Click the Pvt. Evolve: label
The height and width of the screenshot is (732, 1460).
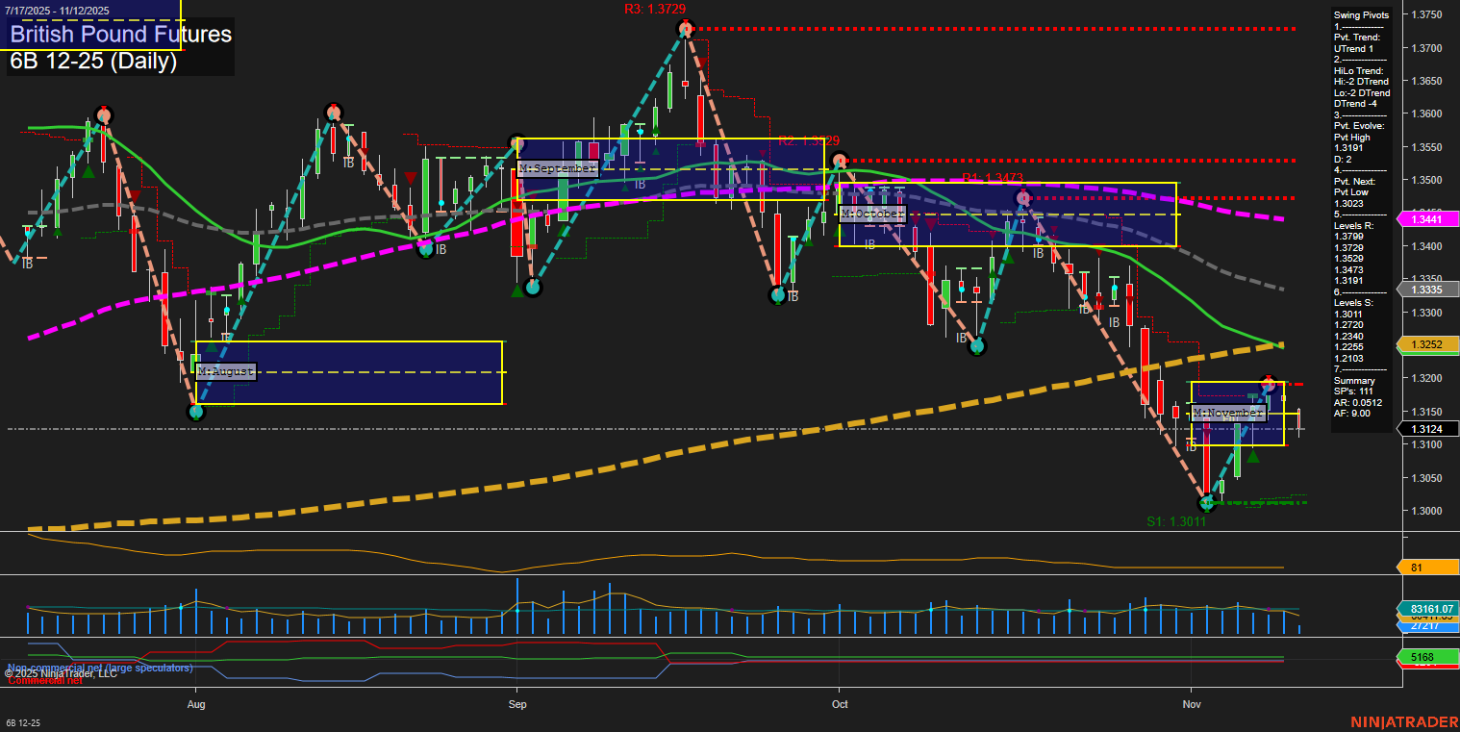point(1359,126)
